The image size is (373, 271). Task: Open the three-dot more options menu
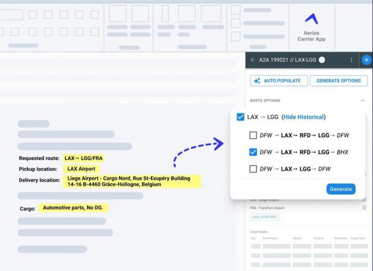352,60
